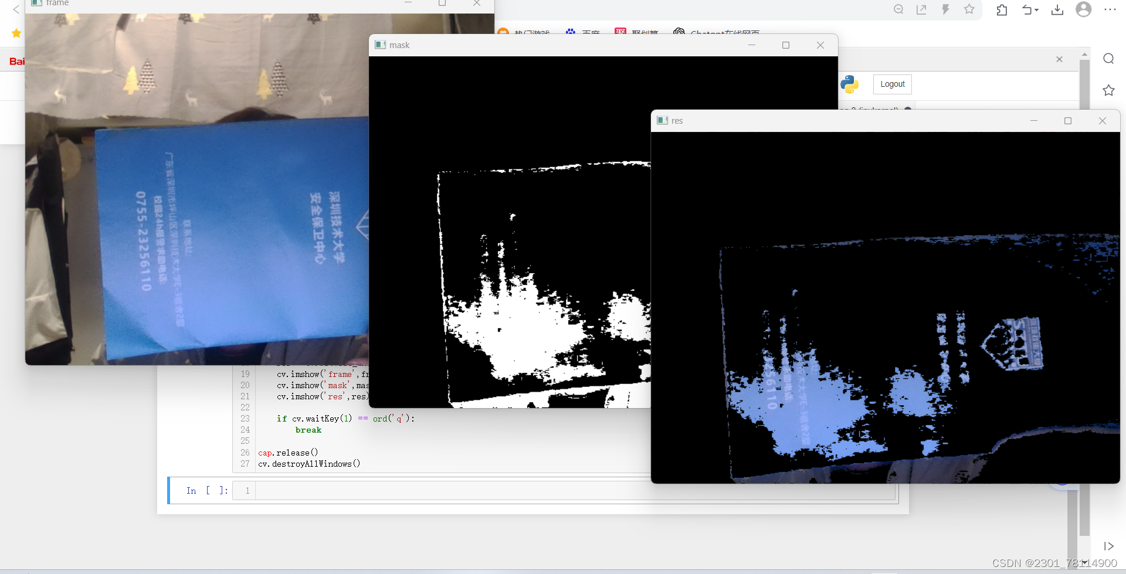Close the mask window
The image size is (1126, 574).
(820, 45)
